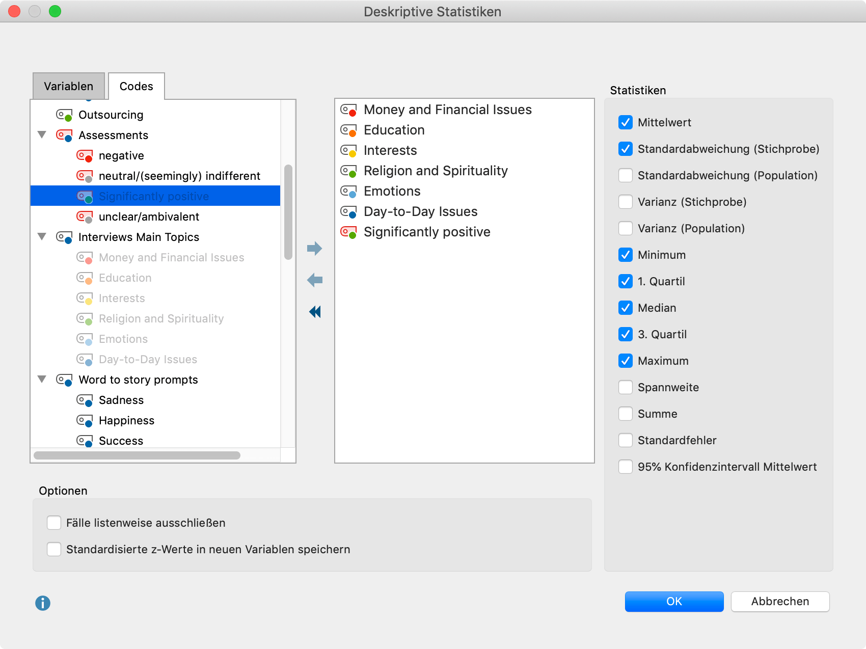Click the Success code icon
The image size is (866, 649).
click(x=85, y=441)
